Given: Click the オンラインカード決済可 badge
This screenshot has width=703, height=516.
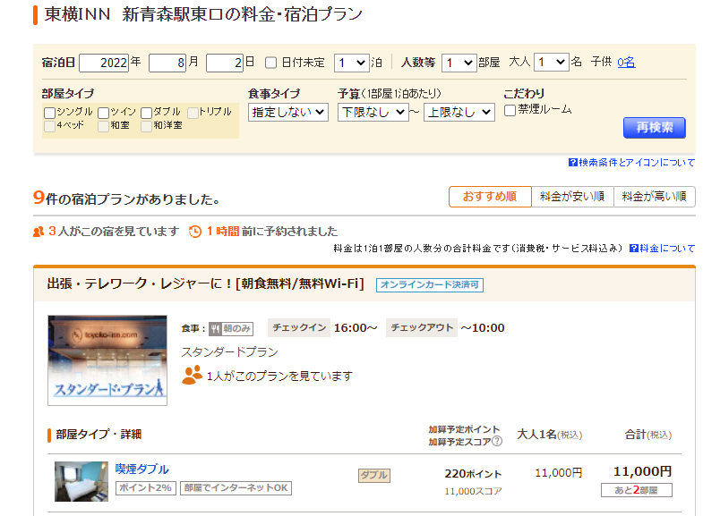Looking at the screenshot, I should (x=430, y=284).
